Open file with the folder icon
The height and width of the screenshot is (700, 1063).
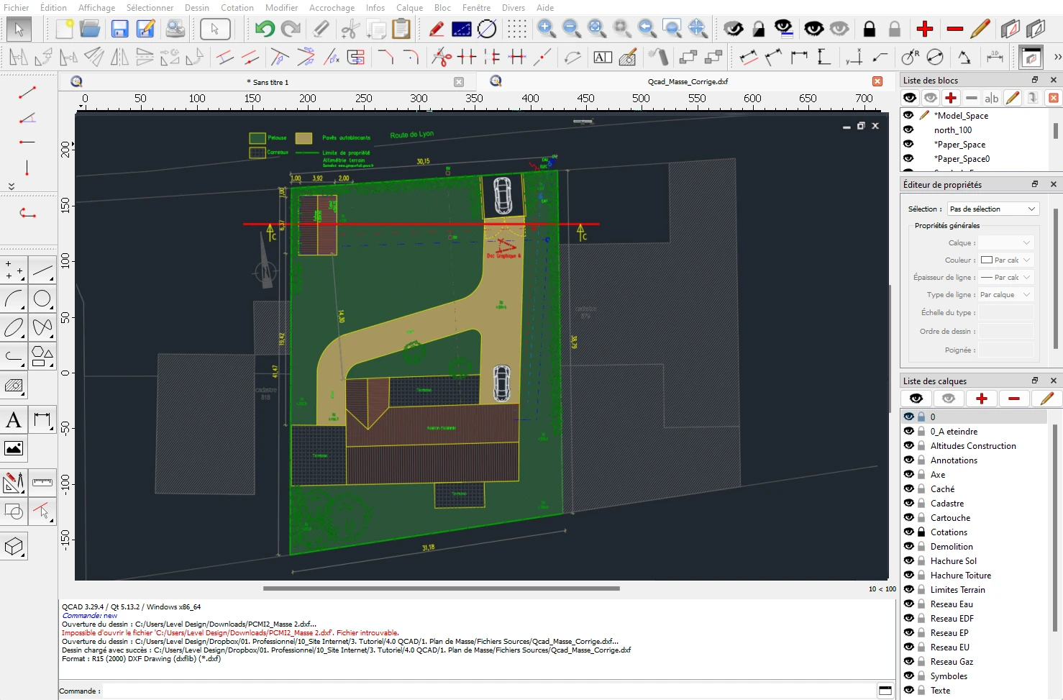[90, 29]
